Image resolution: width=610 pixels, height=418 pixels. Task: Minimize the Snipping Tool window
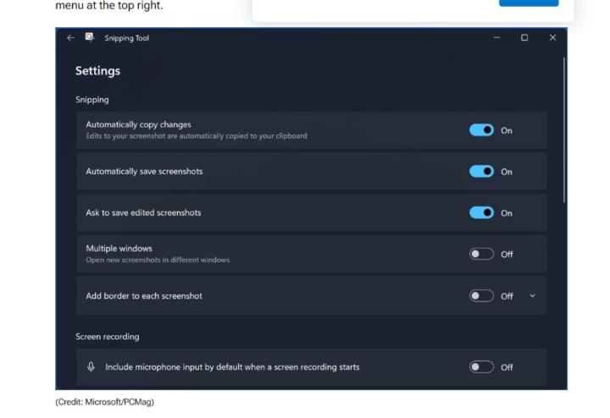click(496, 38)
